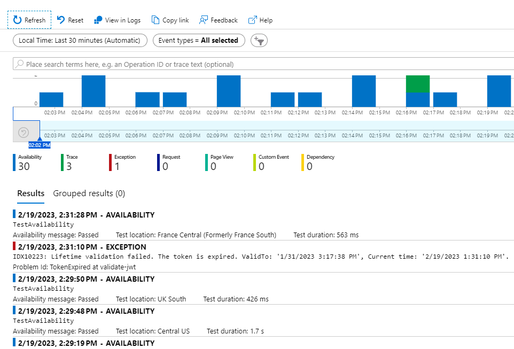Click the blue bar at 02:14 PM
The height and width of the screenshot is (349, 514).
(364, 91)
